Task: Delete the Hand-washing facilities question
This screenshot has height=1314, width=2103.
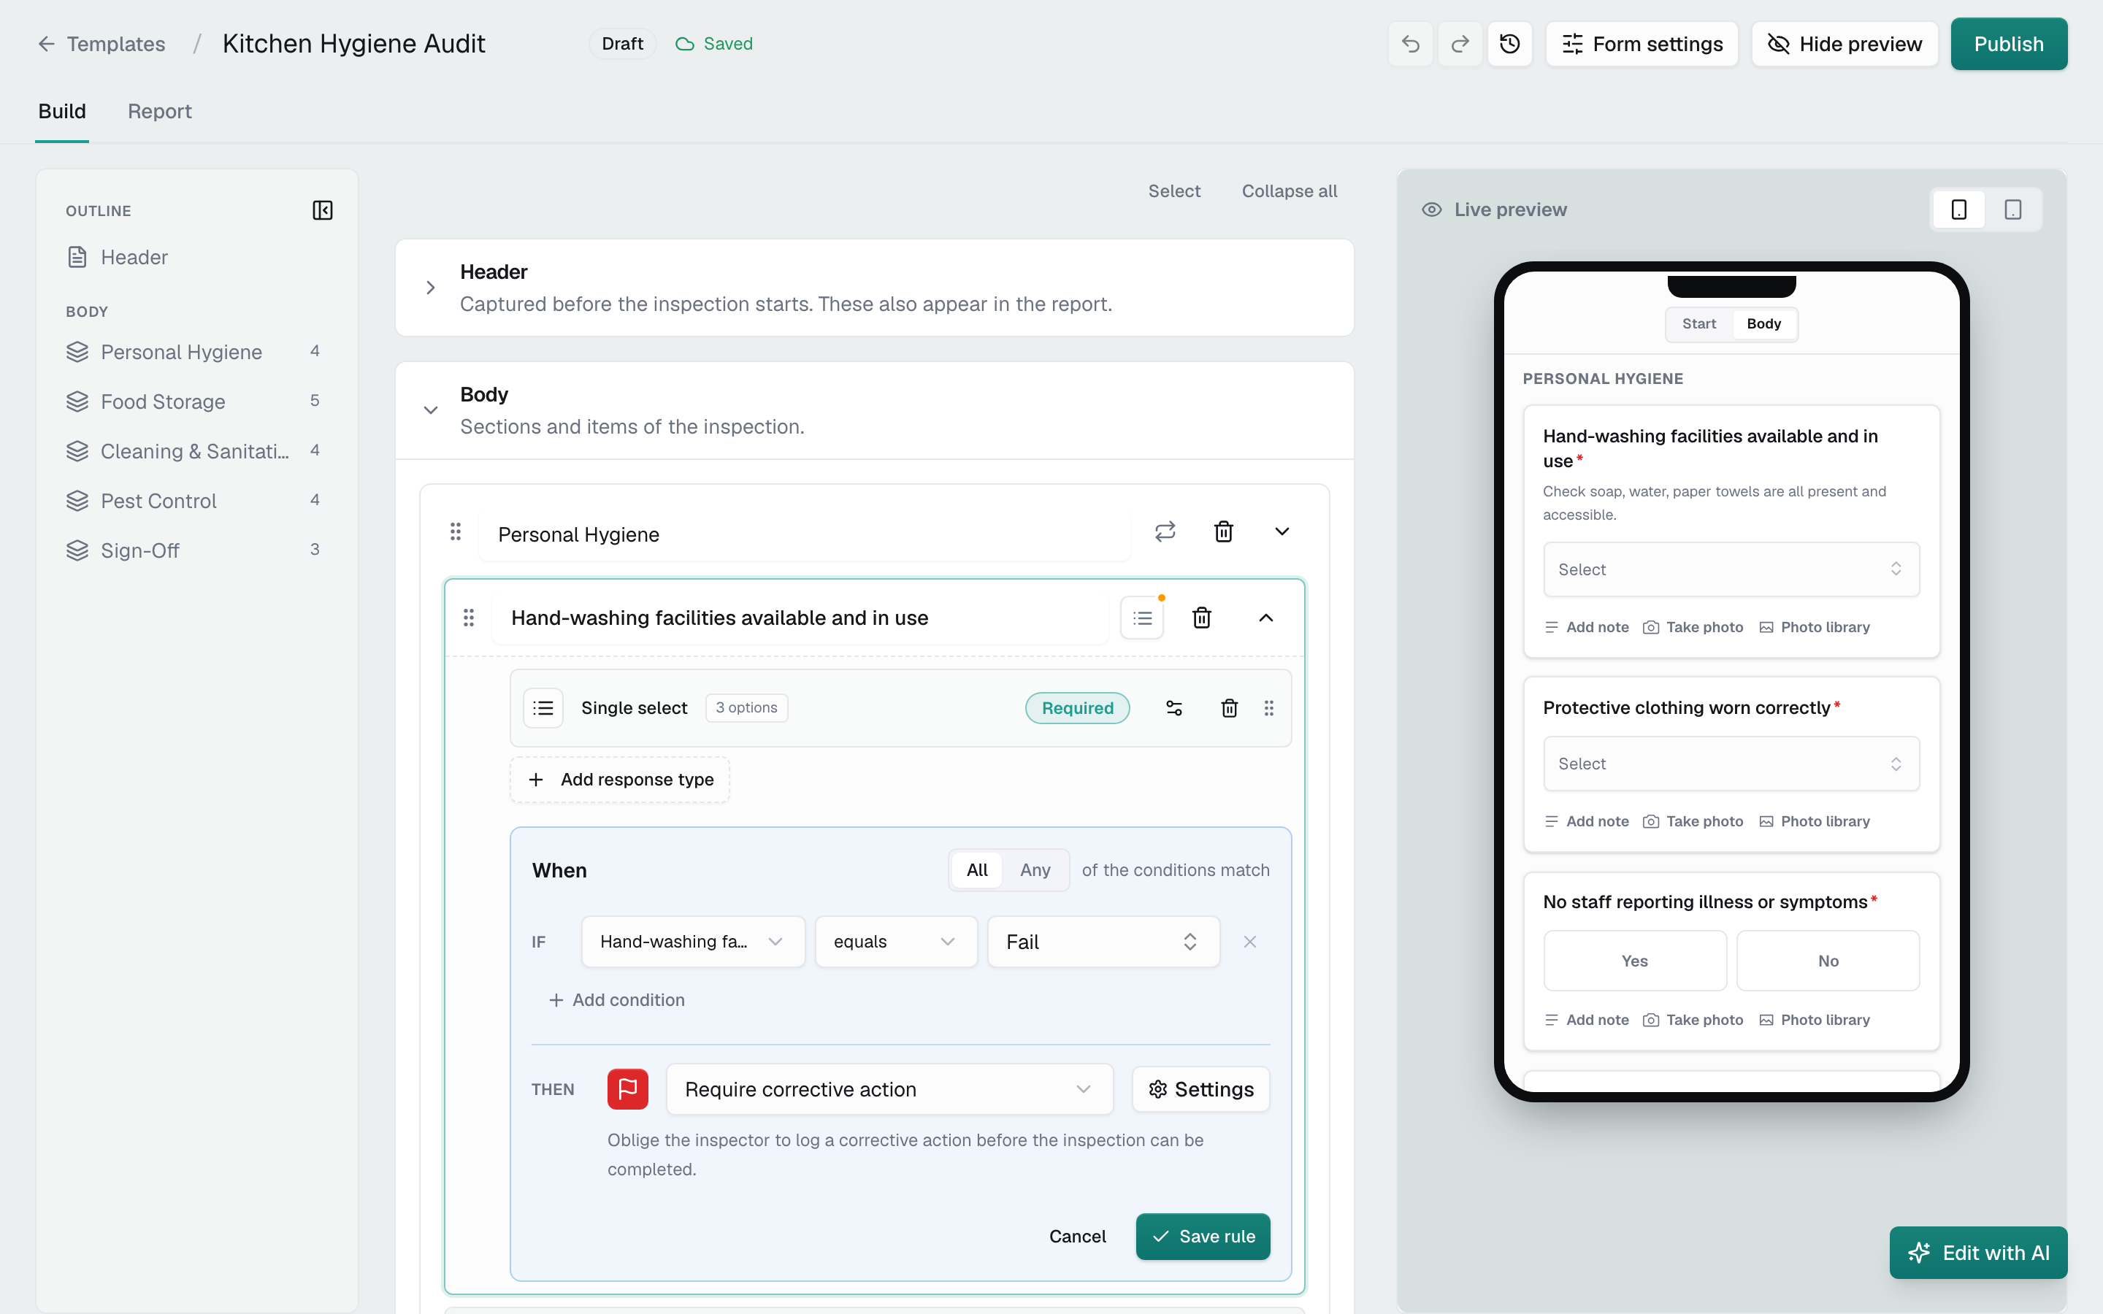Action: [1202, 618]
